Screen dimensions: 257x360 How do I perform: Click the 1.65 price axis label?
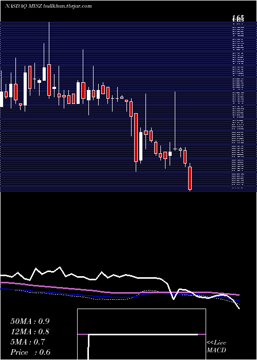238,18
